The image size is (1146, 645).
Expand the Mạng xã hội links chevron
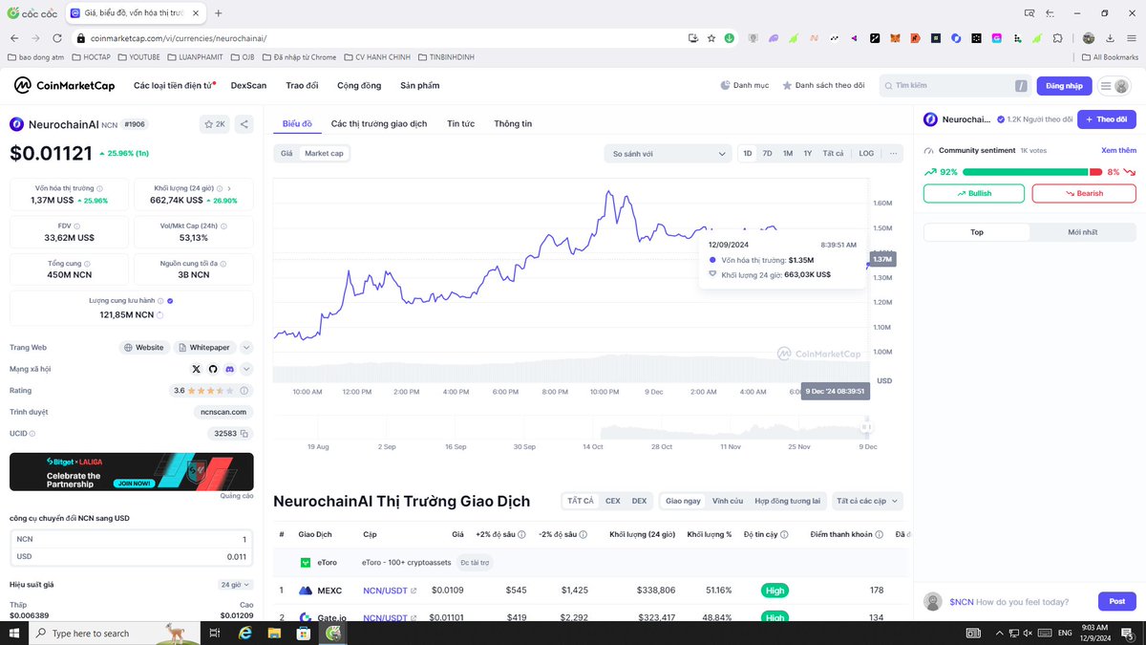pyautogui.click(x=246, y=369)
